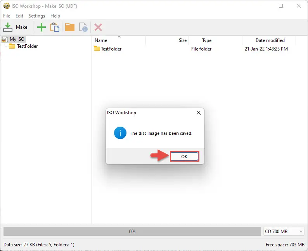Open the Edit menu
Image resolution: width=308 pixels, height=251 pixels.
click(19, 16)
